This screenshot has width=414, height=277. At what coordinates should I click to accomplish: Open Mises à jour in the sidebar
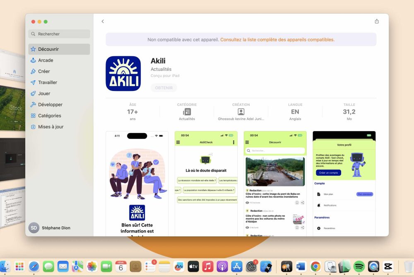coord(59,127)
